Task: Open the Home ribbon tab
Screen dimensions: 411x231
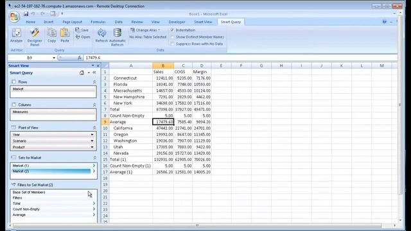Action: pyautogui.click(x=30, y=22)
